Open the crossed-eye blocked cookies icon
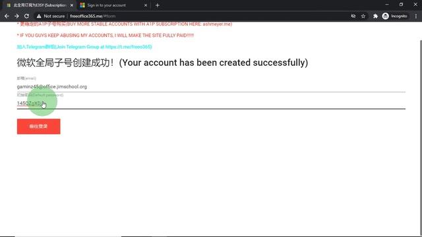 (x=353, y=16)
